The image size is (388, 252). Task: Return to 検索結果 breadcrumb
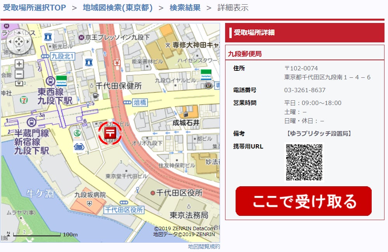coord(185,8)
